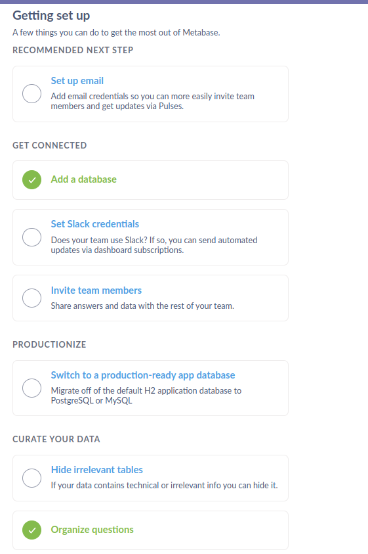
Task: Click the email credentials description text
Action: coord(152,101)
